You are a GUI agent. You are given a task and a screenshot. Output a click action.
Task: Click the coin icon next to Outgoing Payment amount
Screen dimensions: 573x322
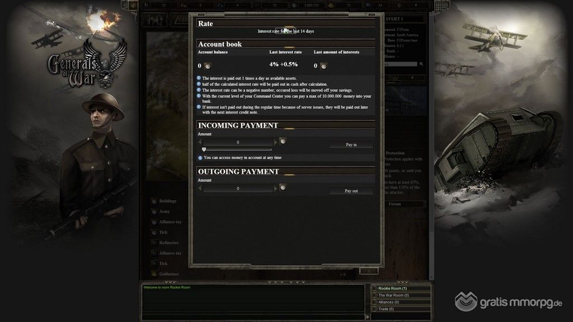(283, 188)
